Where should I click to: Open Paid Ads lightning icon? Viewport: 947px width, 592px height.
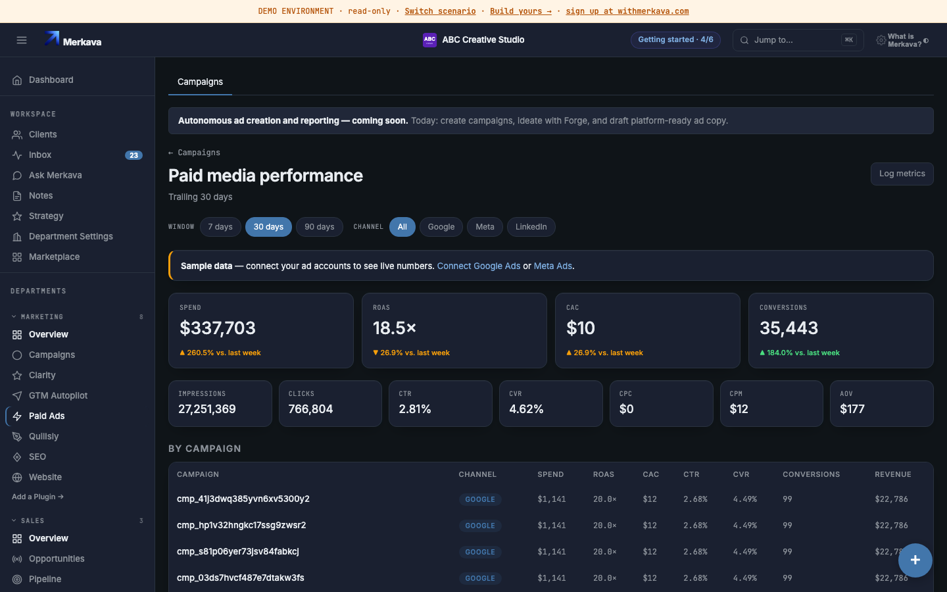[17, 416]
